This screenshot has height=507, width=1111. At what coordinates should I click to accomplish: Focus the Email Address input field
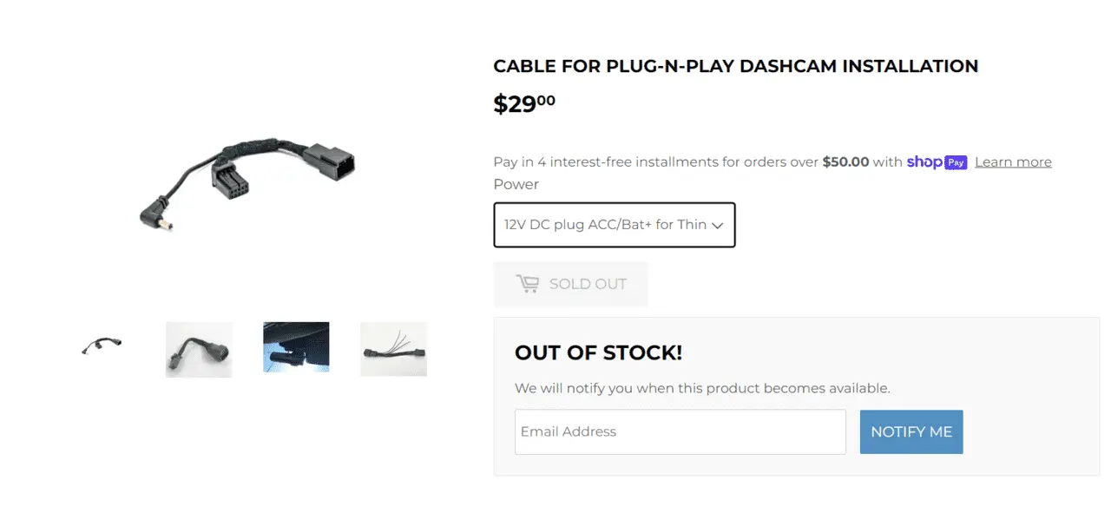(680, 431)
